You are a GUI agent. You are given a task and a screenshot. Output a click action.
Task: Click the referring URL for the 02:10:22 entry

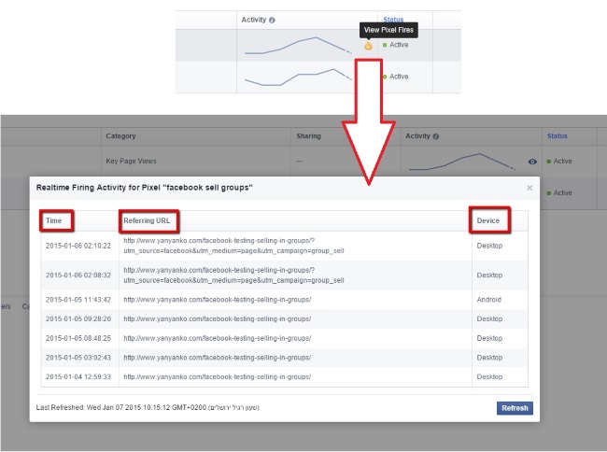[233, 246]
